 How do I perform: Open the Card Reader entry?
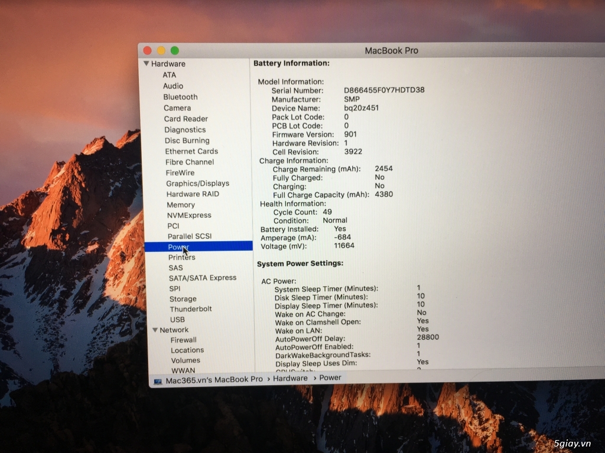click(x=186, y=119)
